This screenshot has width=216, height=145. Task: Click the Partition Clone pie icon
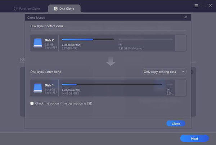(15, 8)
